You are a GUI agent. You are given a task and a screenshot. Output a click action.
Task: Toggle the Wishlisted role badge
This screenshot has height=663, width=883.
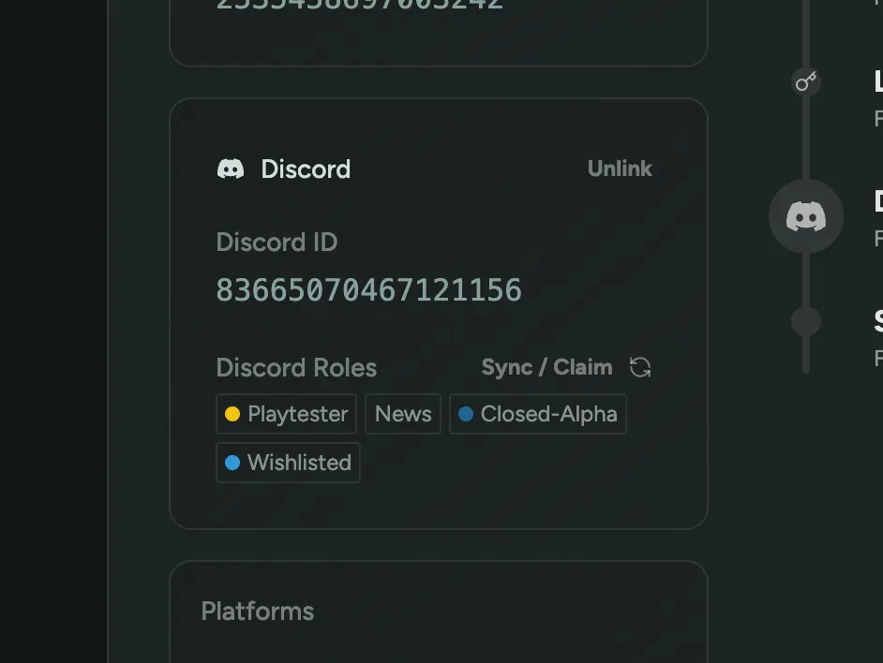pos(288,462)
